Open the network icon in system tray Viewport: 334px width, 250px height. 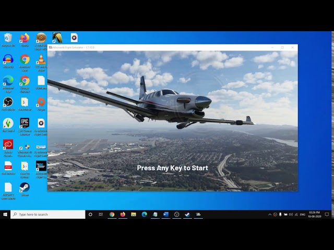click(x=296, y=215)
